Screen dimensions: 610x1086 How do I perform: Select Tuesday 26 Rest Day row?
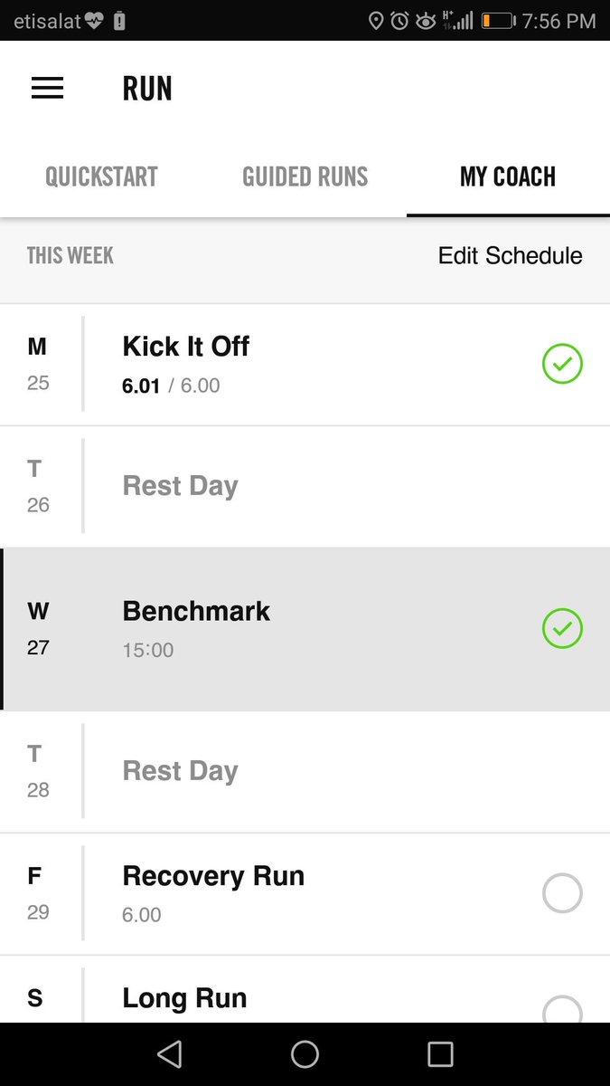[x=181, y=486]
